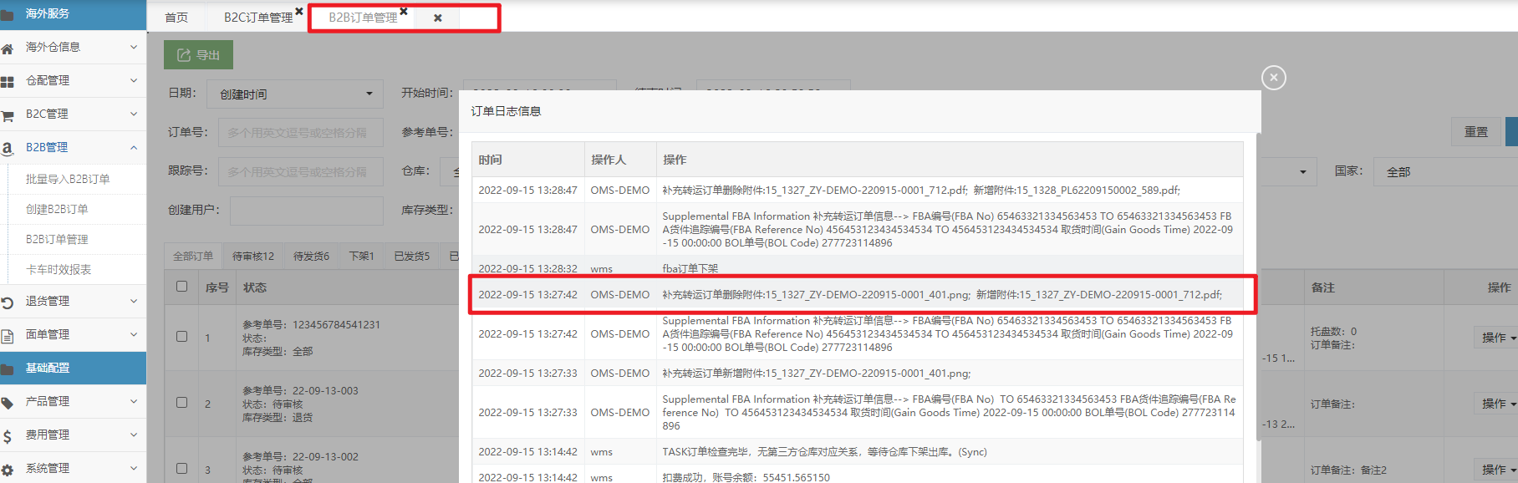Click the grid icon beside 仓配管理
This screenshot has height=483, width=1518.
click(x=8, y=82)
